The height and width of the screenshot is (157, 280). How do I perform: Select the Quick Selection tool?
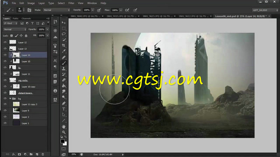point(64,40)
